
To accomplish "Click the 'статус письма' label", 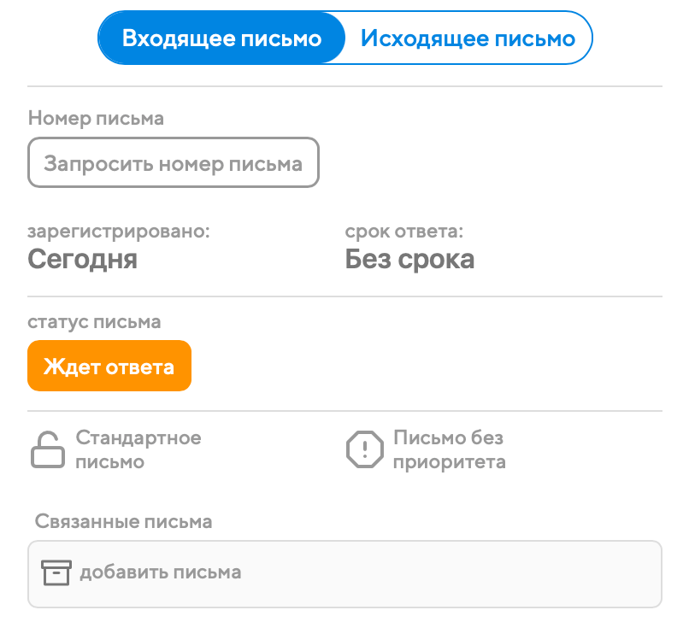I will [x=94, y=322].
